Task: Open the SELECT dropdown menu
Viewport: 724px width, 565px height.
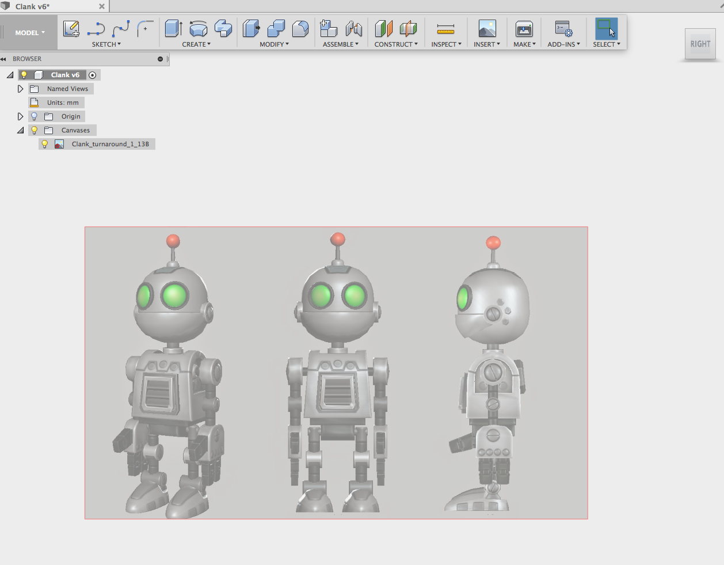Action: [x=607, y=44]
